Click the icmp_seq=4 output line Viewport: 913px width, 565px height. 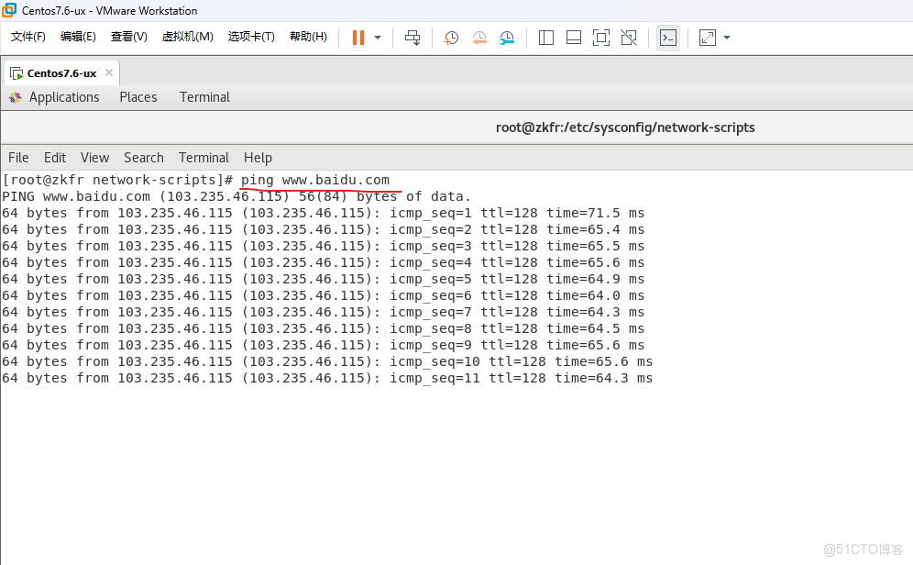coord(324,262)
